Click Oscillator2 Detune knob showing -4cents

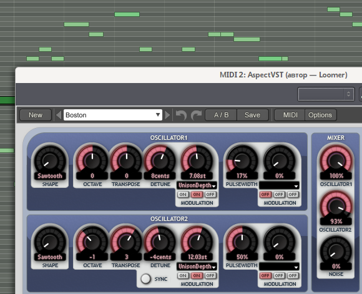pos(160,242)
